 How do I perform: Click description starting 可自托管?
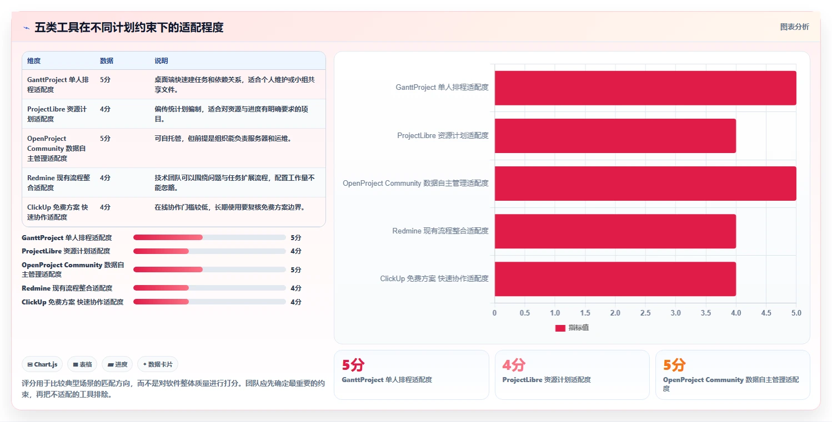[223, 139]
